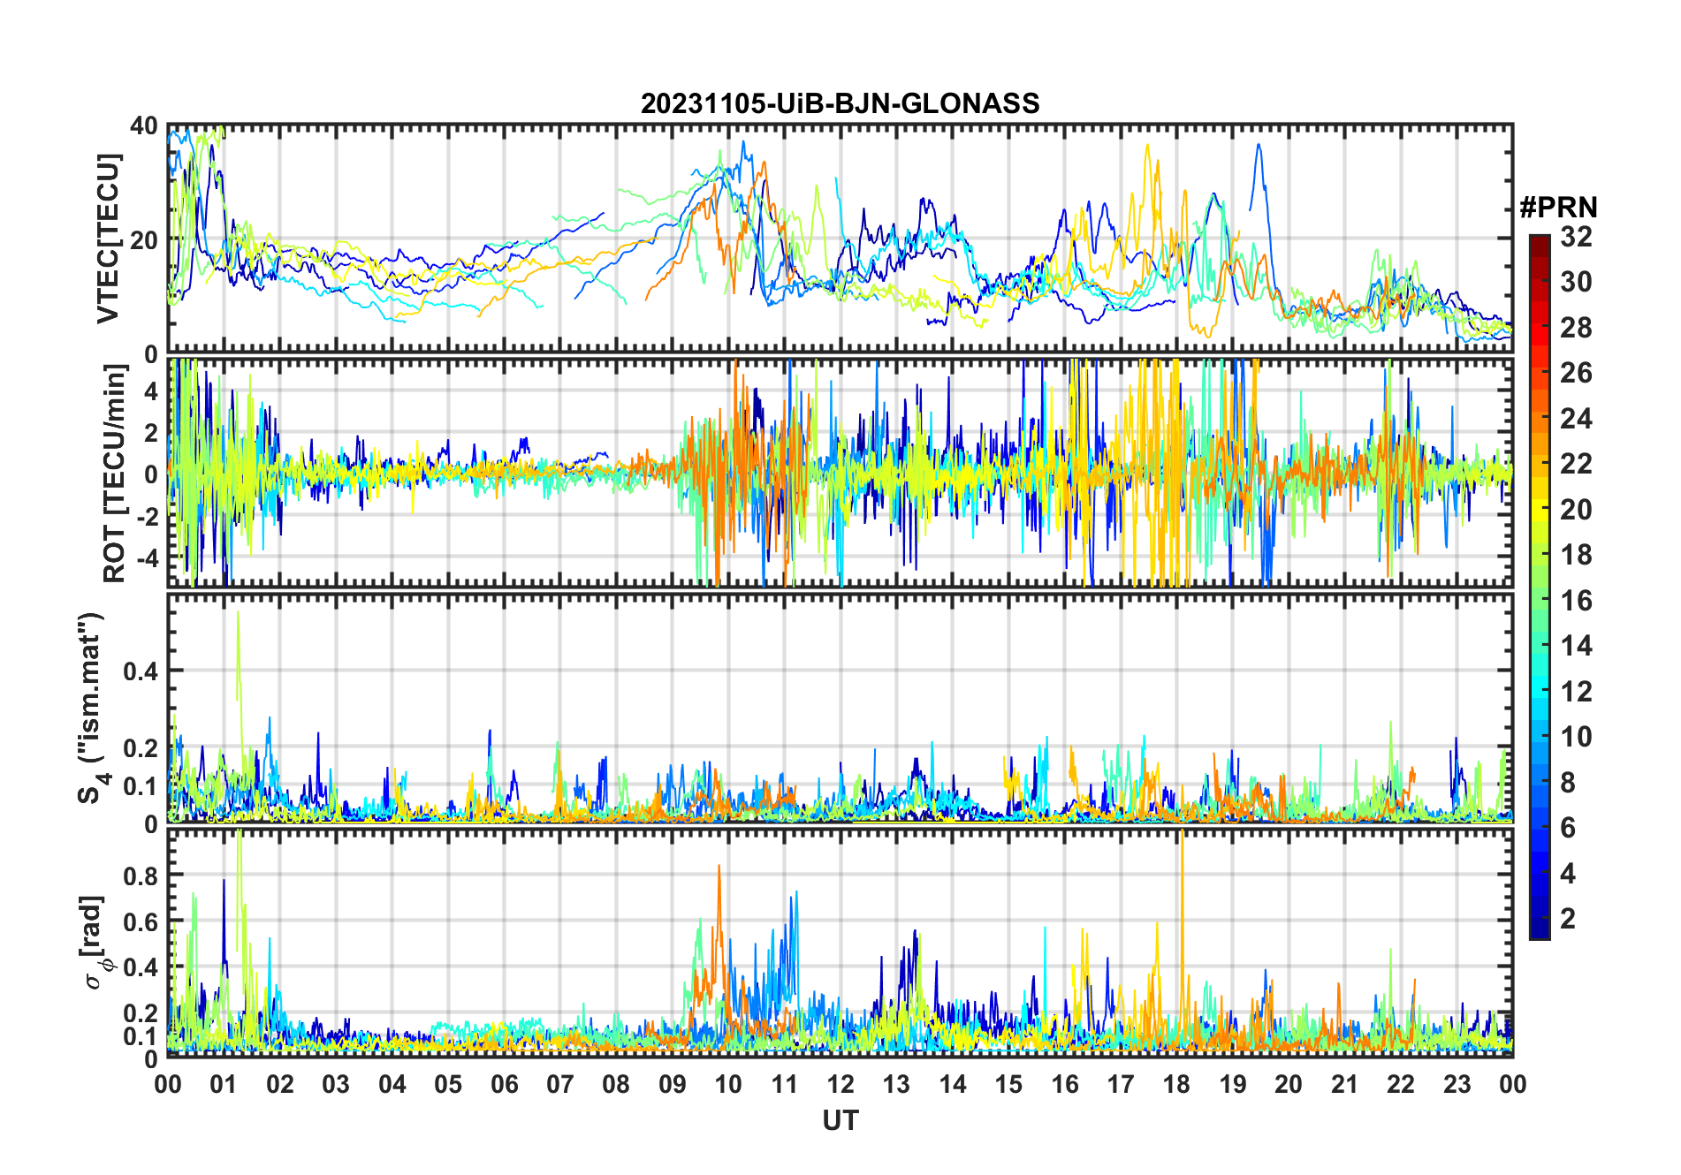Click the "4" tick on the ROT axis
Image resolution: width=1681 pixels, height=1175 pixels.
coord(151,390)
